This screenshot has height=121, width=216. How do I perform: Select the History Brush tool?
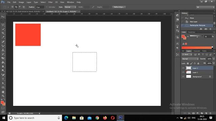[x=3, y=54]
